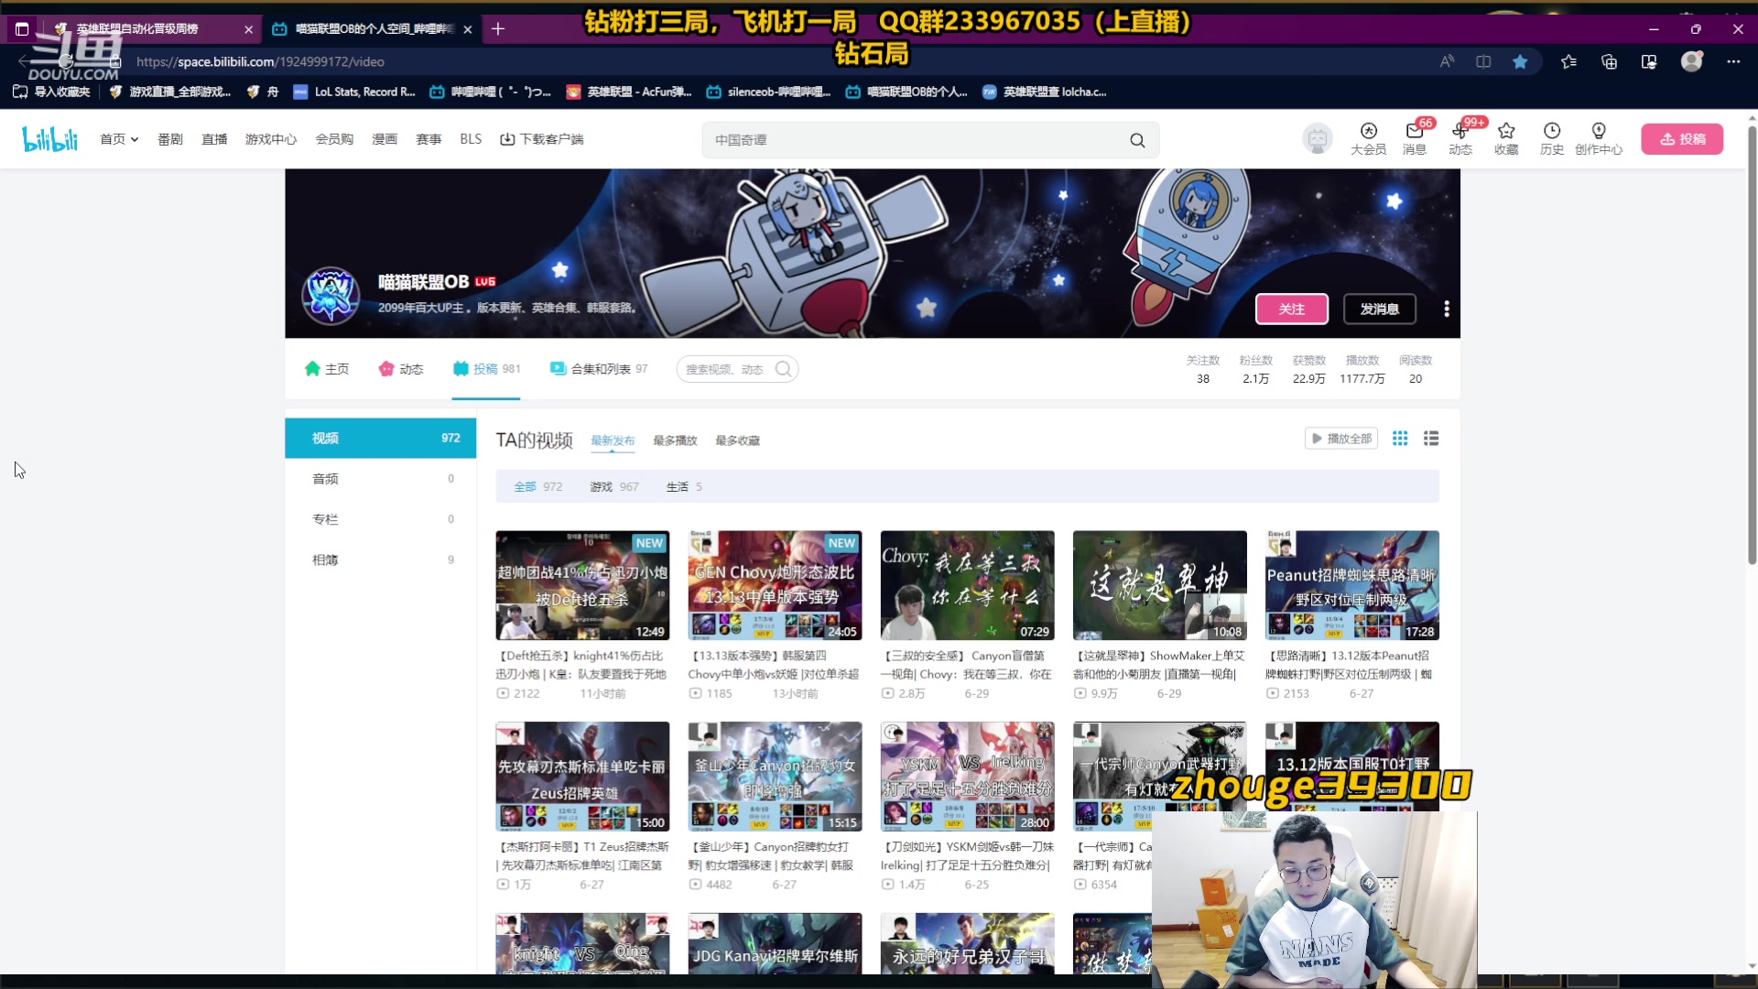The image size is (1758, 989).
Task: Sort videos by 最多播放
Action: tap(675, 440)
